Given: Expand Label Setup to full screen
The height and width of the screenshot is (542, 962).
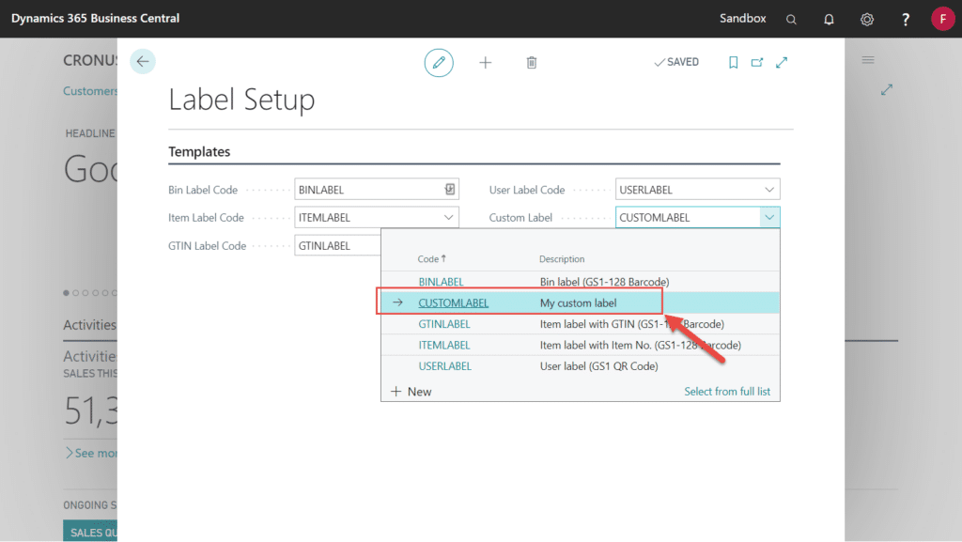Looking at the screenshot, I should coord(782,61).
